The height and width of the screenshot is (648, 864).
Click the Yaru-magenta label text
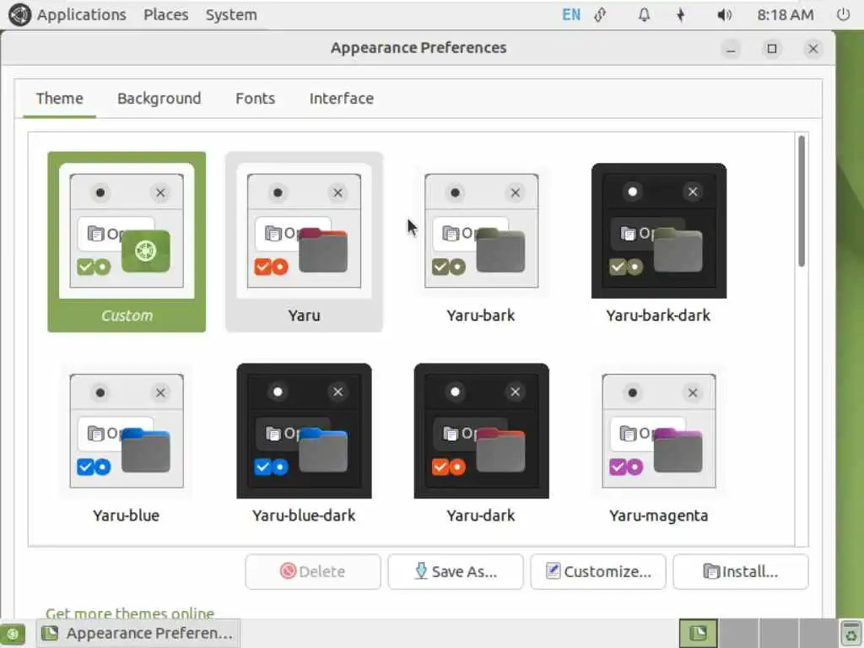658,516
